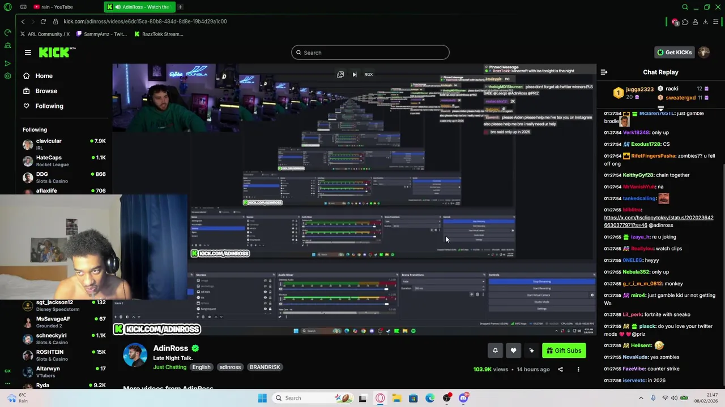Click the adinross tag

coord(230,367)
